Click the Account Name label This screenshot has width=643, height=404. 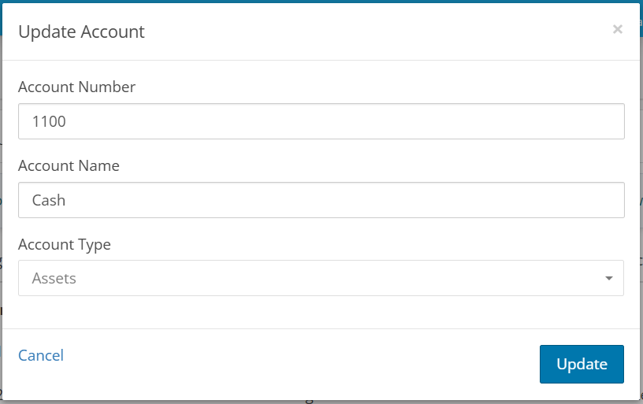tap(69, 165)
